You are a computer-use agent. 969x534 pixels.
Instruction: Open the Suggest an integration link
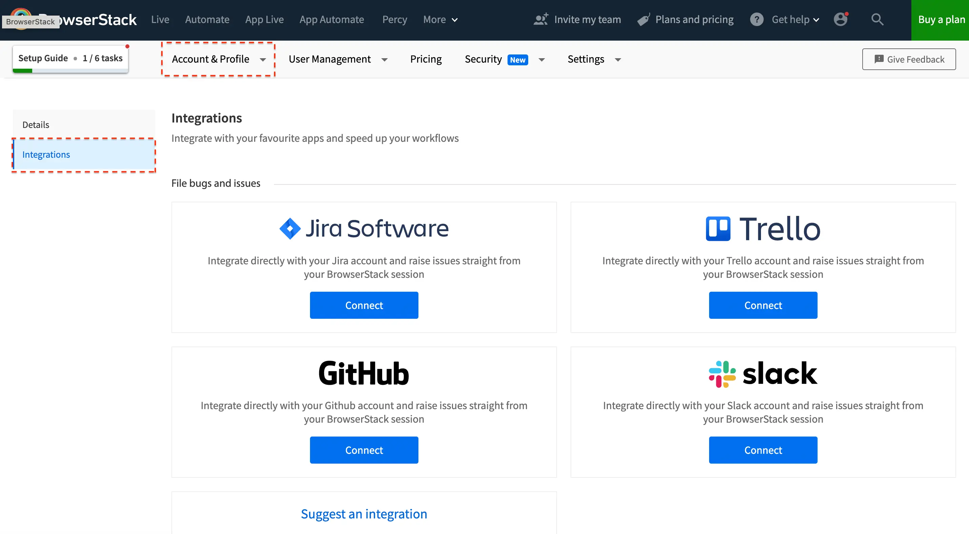point(364,514)
